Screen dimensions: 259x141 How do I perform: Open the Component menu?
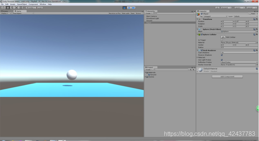click(33, 4)
